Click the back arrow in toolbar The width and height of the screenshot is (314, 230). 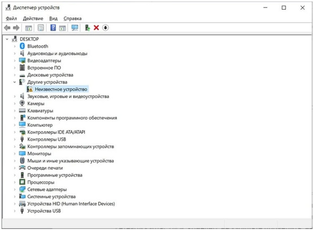tap(7, 28)
